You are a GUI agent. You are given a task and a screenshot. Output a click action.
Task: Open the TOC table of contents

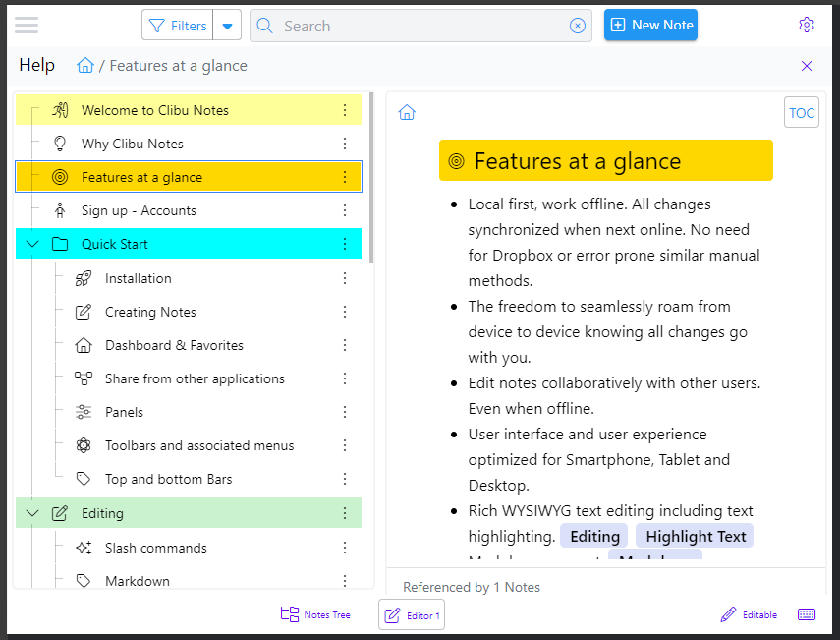[x=802, y=112]
